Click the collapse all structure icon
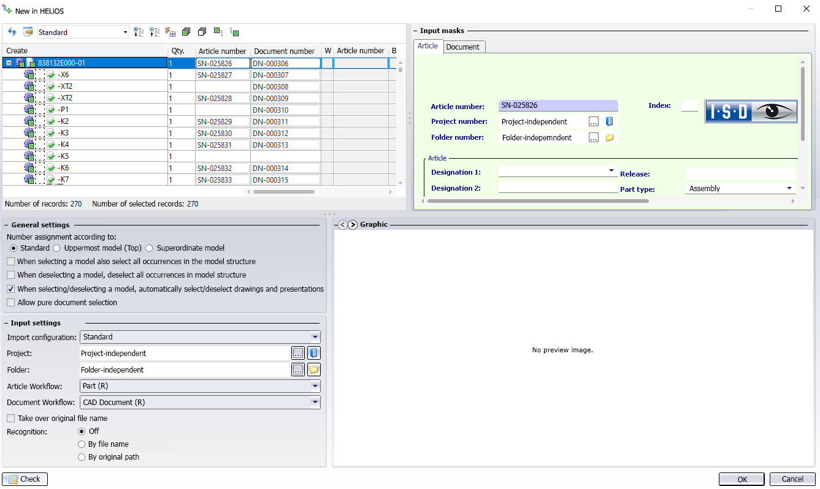 coord(155,32)
